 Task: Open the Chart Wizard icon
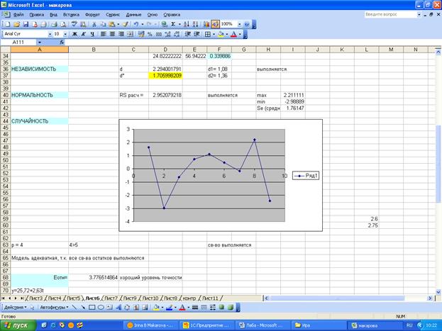[206, 23]
